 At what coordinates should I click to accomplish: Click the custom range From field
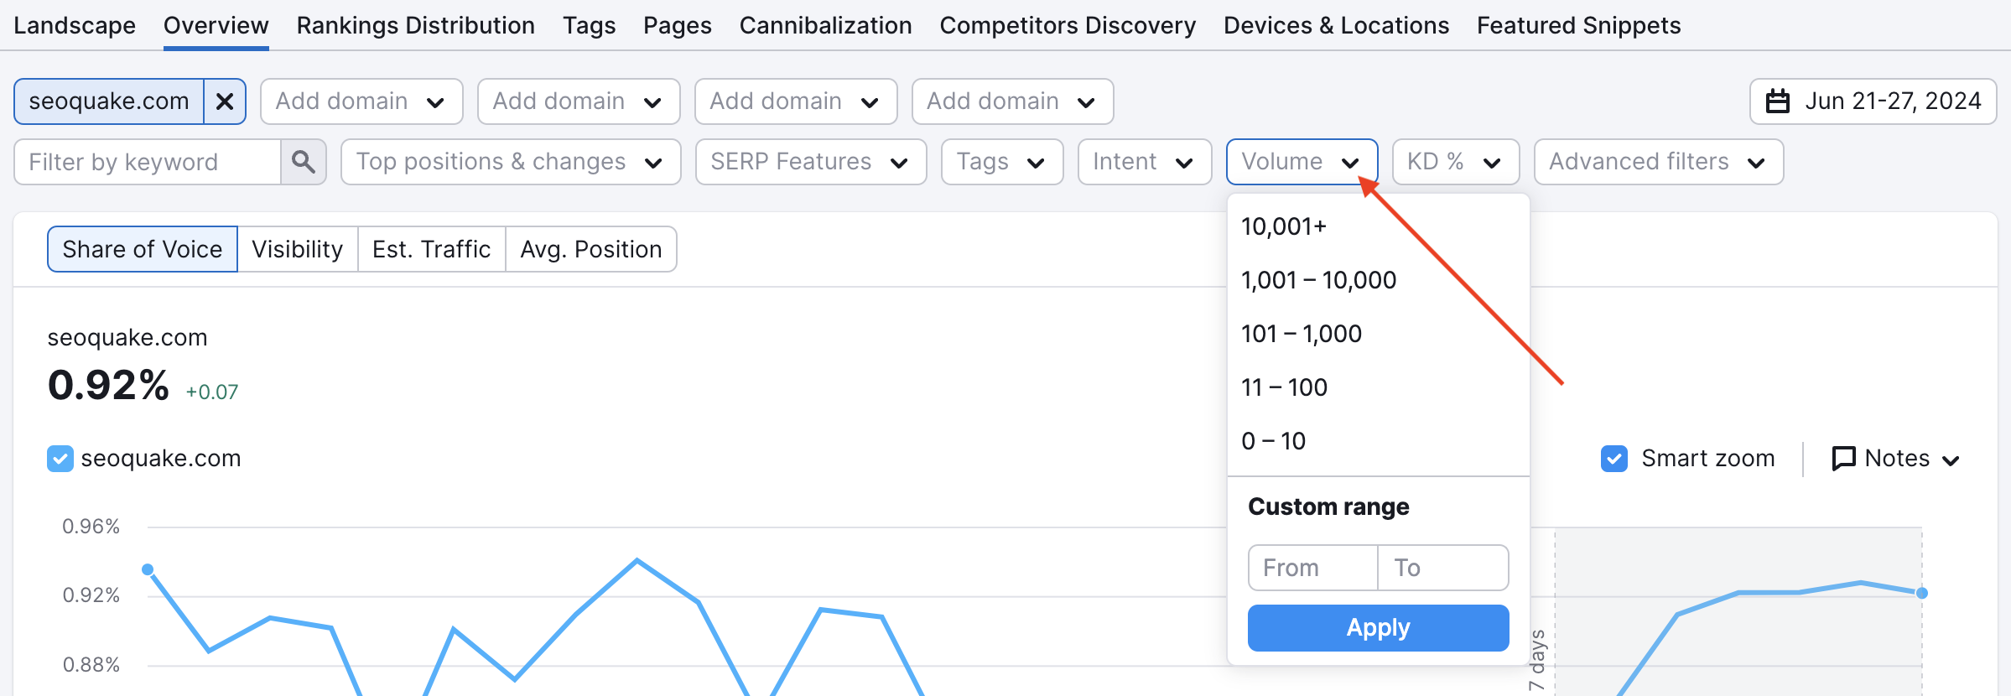pos(1313,568)
